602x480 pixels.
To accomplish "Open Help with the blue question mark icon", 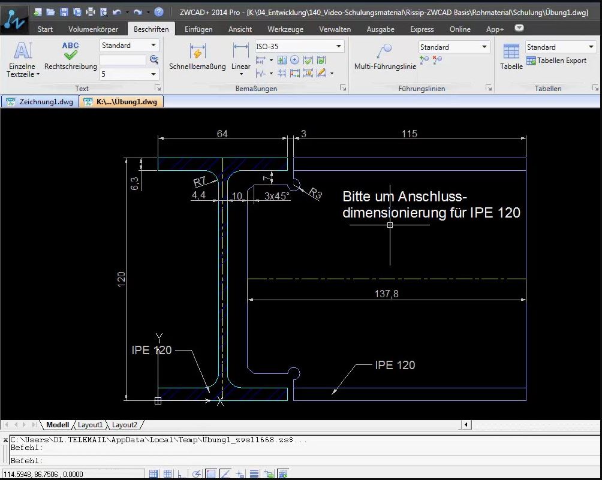I will click(x=159, y=12).
